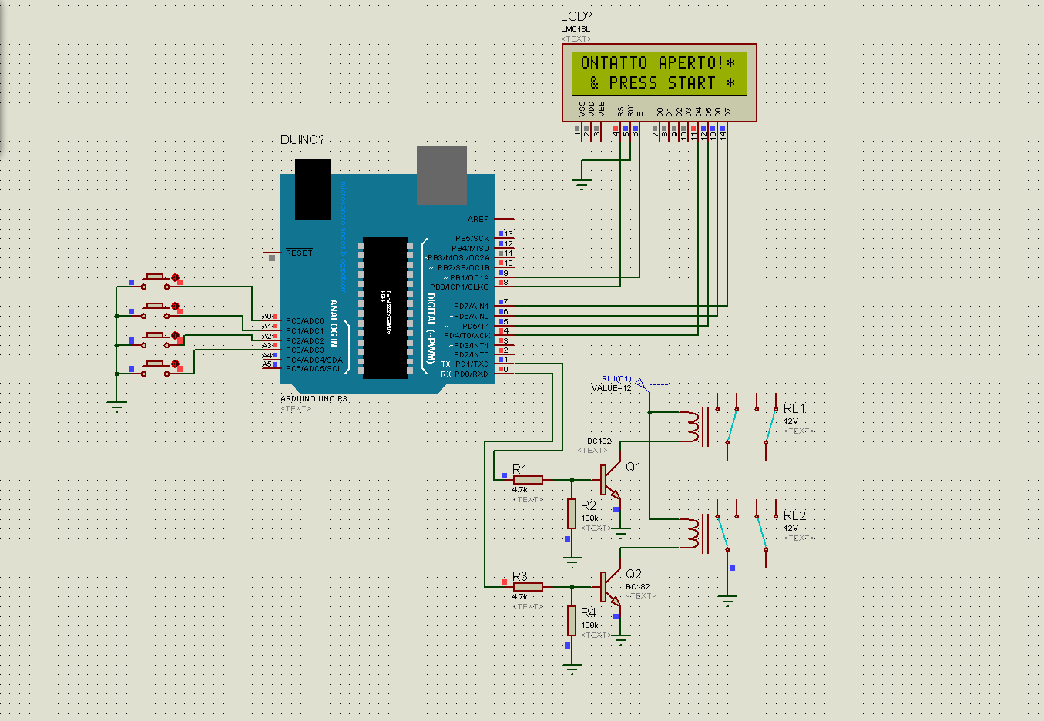
Task: Click the 'ARDUINO UNO R3' label
Action: coord(314,399)
